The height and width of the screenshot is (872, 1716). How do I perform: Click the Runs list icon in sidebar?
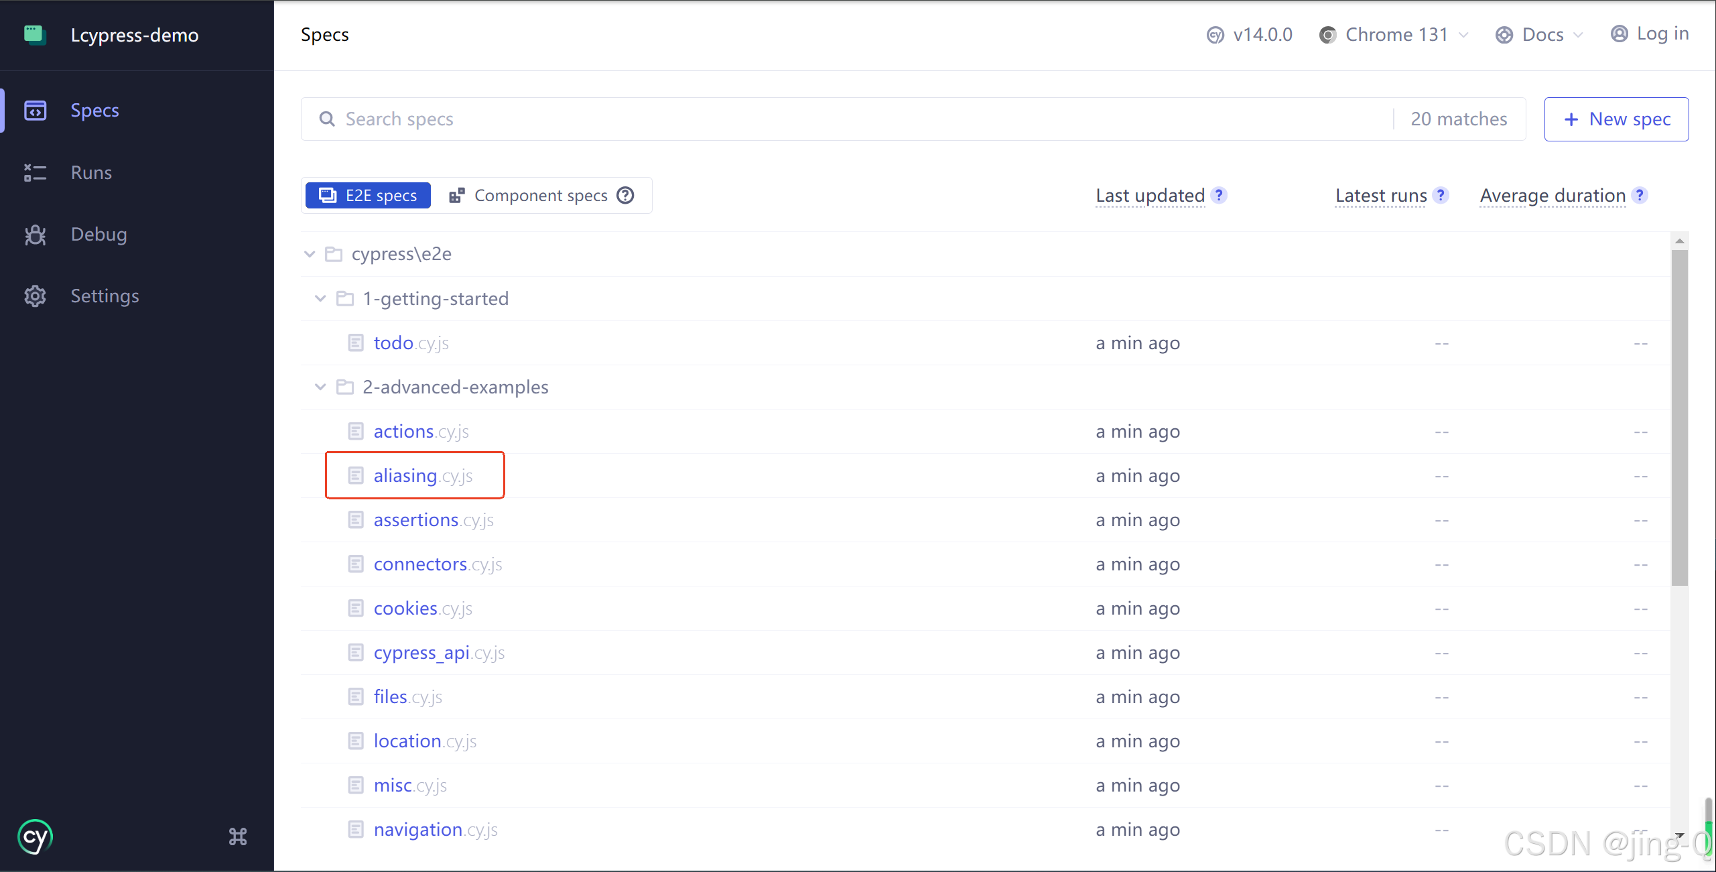(36, 173)
